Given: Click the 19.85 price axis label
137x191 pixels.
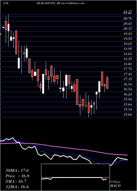Looking at the screenshot, I should pyautogui.click(x=128, y=34).
